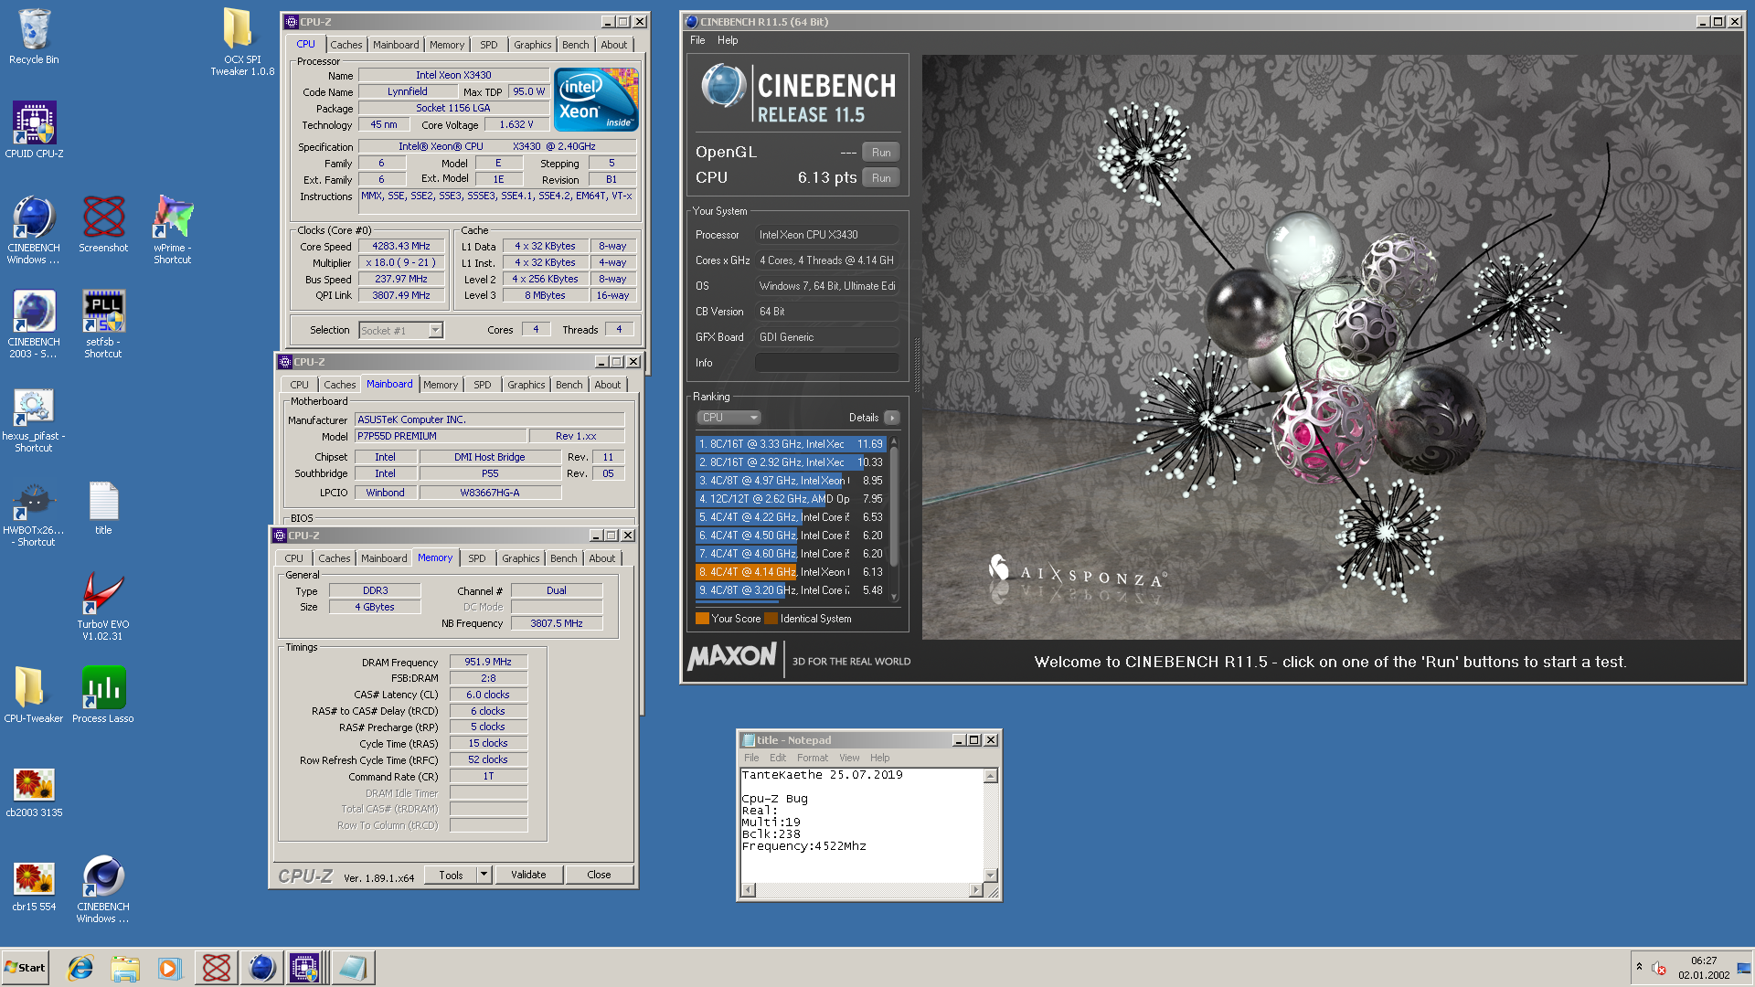This screenshot has width=1755, height=987.
Task: Open the Screenshot desktop icon
Action: coord(103,224)
